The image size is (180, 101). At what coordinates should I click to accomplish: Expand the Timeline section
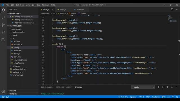[22, 94]
